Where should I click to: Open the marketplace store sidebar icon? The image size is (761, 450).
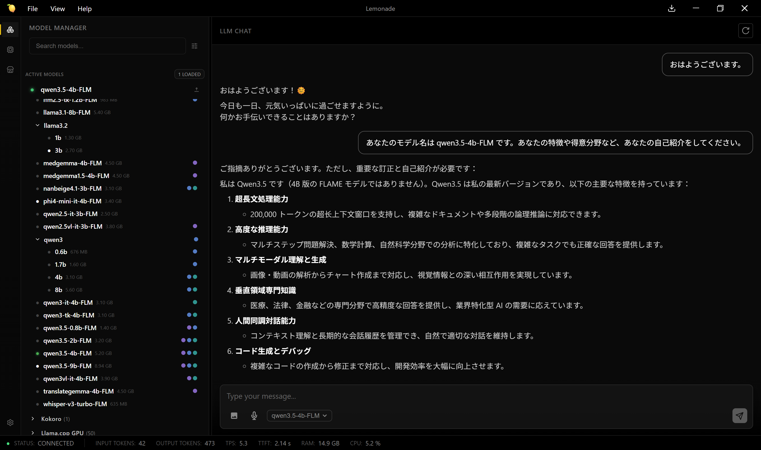[10, 70]
